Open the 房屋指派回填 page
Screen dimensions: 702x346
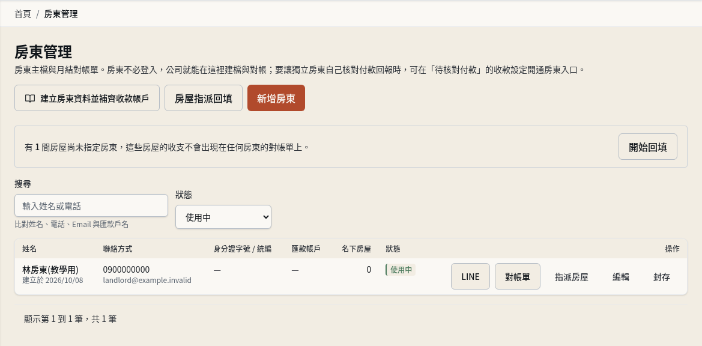point(203,98)
